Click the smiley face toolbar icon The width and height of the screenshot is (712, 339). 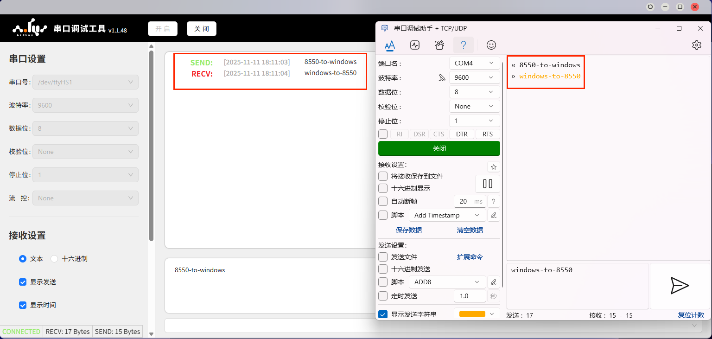491,45
